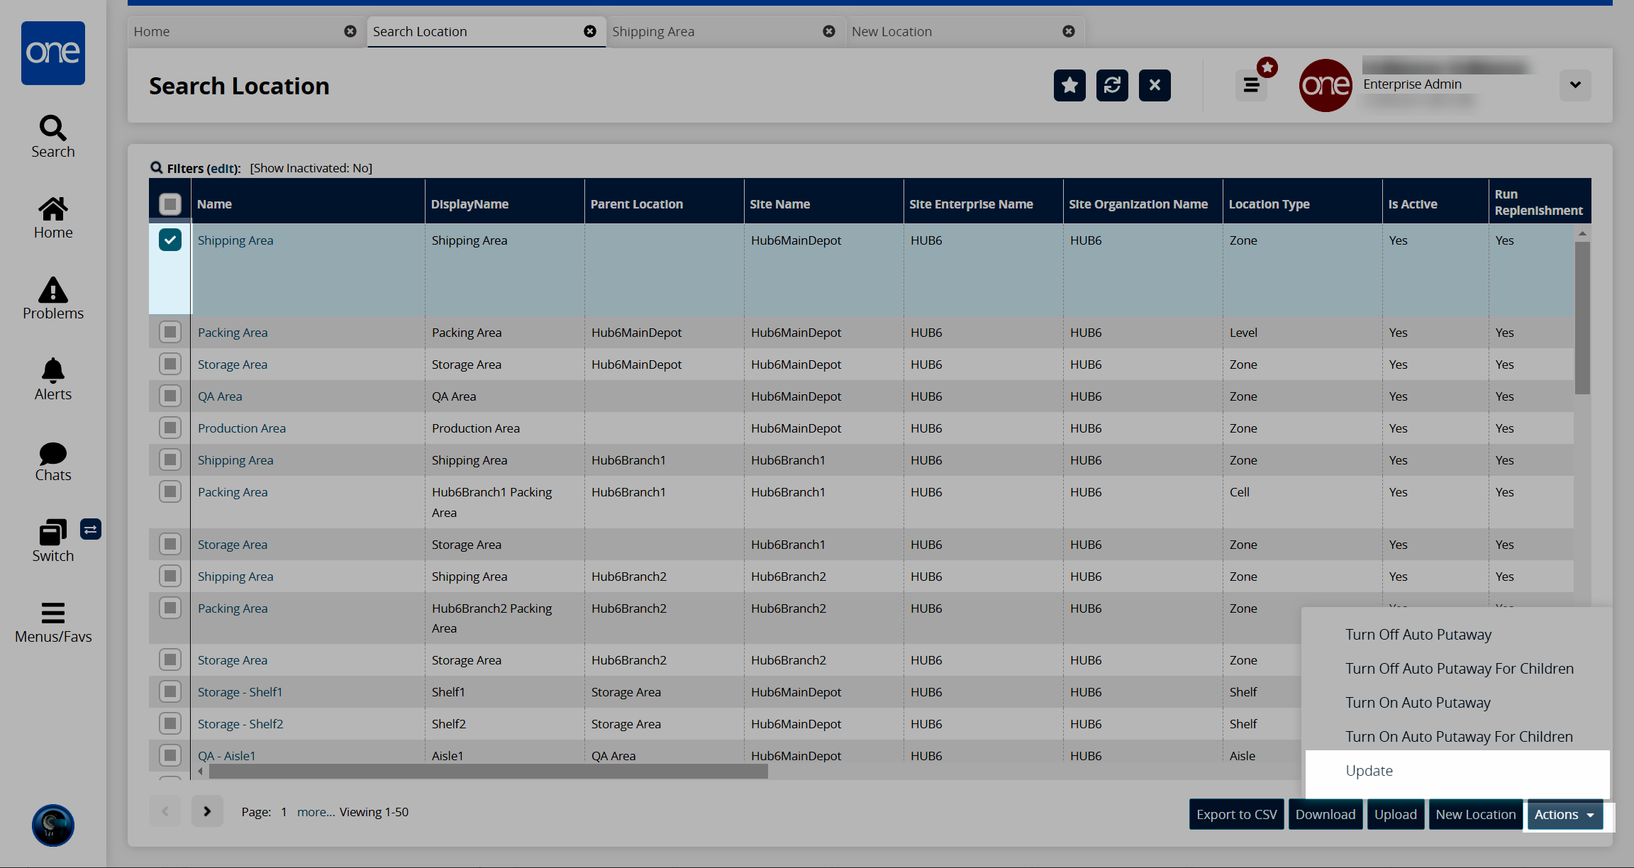Click the Problems warning icon
Screen dimensions: 1634x868
[x=52, y=290]
